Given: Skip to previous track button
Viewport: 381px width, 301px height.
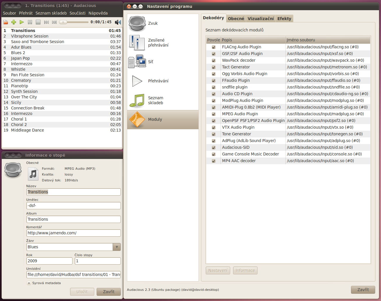Looking at the screenshot, I should coord(46,22).
